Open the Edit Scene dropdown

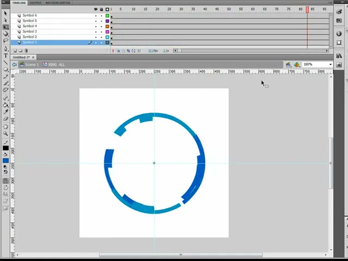coord(288,65)
